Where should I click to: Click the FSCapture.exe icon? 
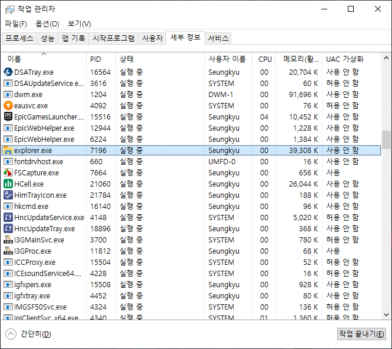point(8,172)
